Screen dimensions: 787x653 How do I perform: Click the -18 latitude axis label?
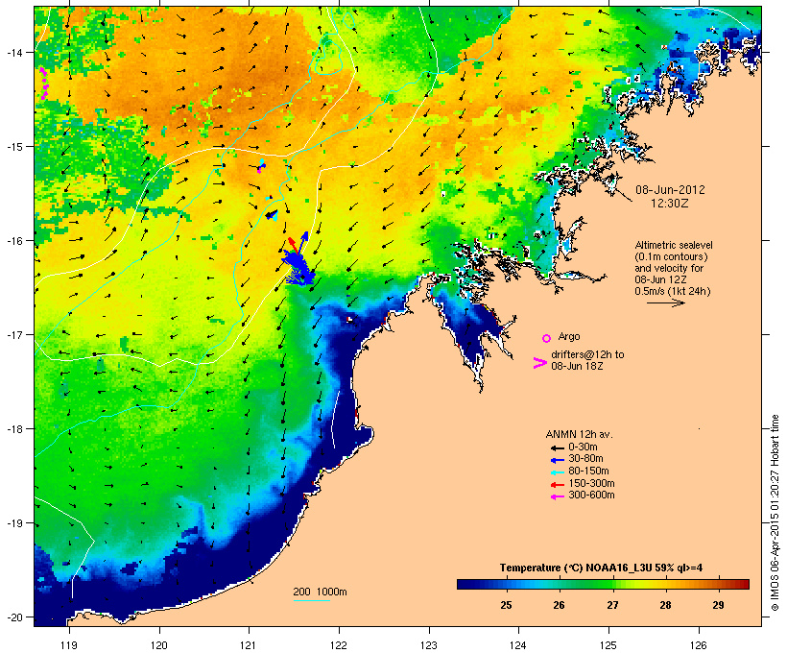pyautogui.click(x=13, y=429)
